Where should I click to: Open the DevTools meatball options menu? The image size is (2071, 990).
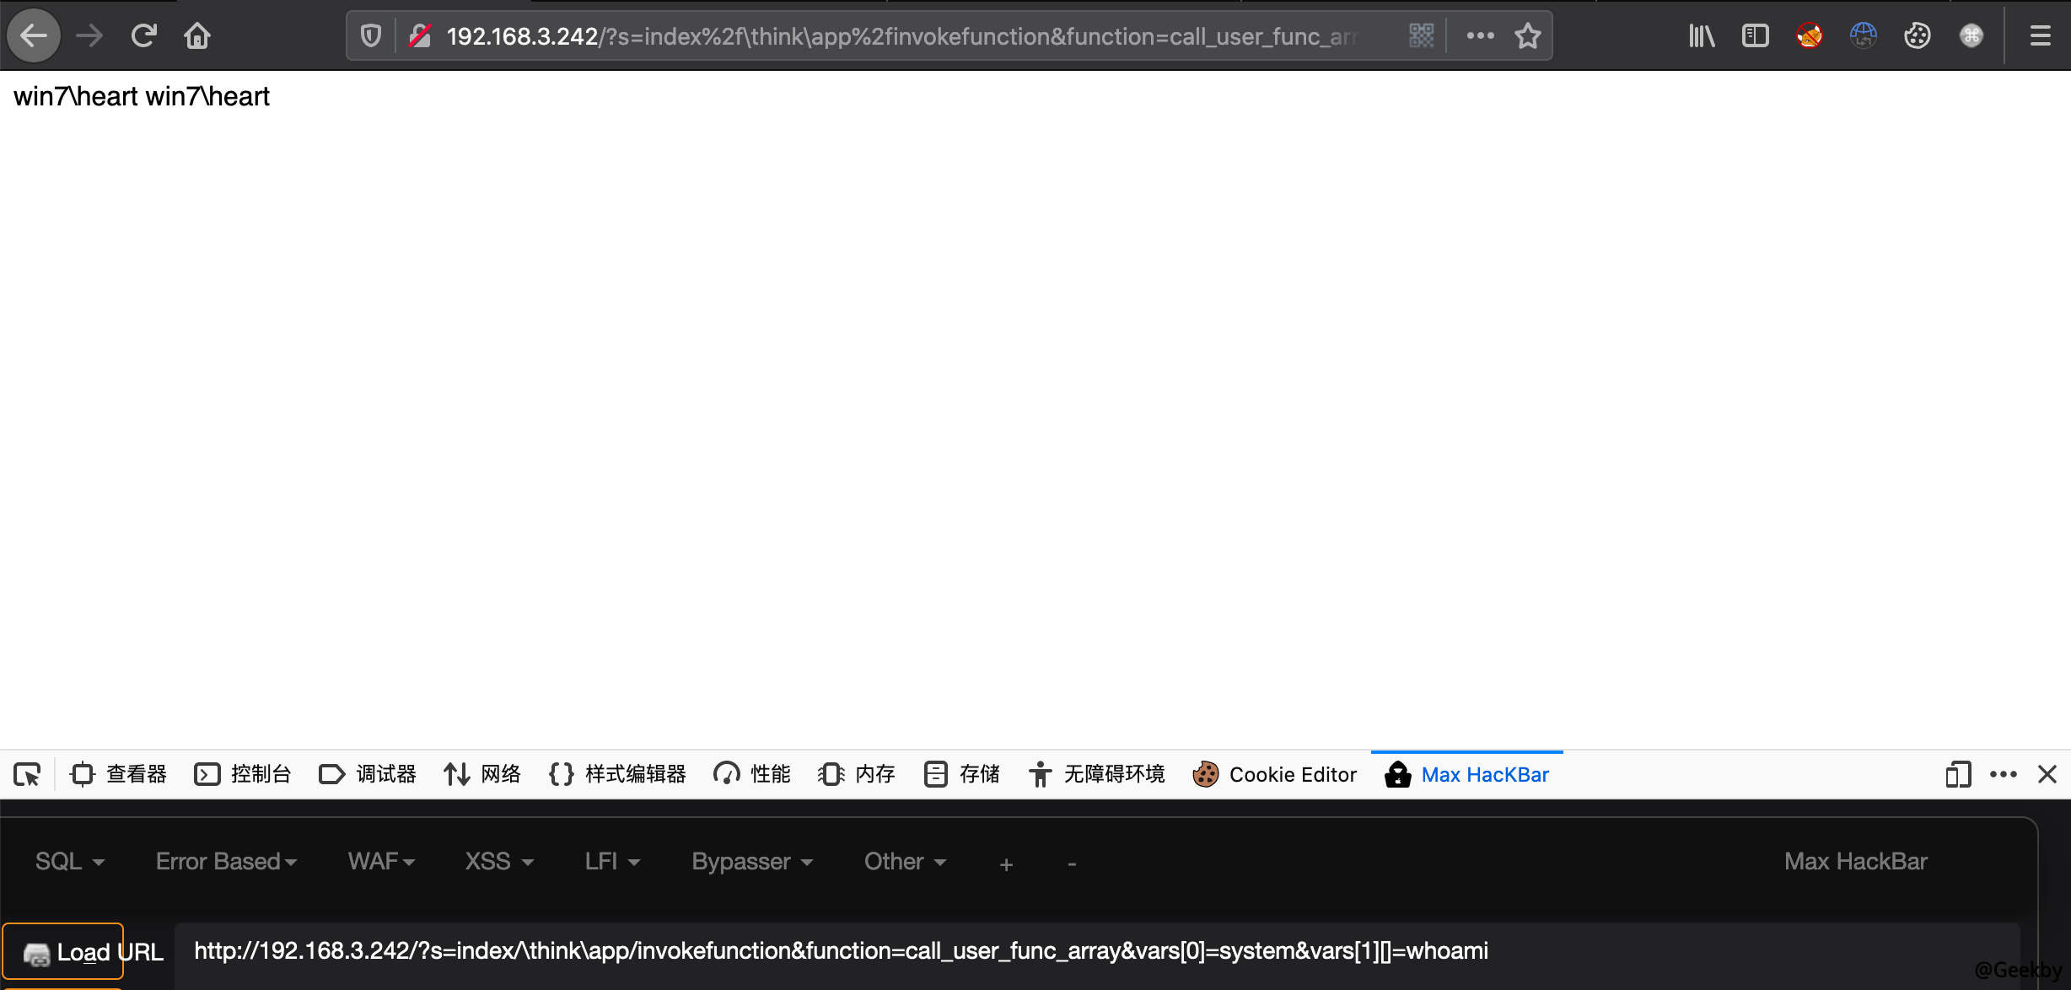pyautogui.click(x=2003, y=774)
